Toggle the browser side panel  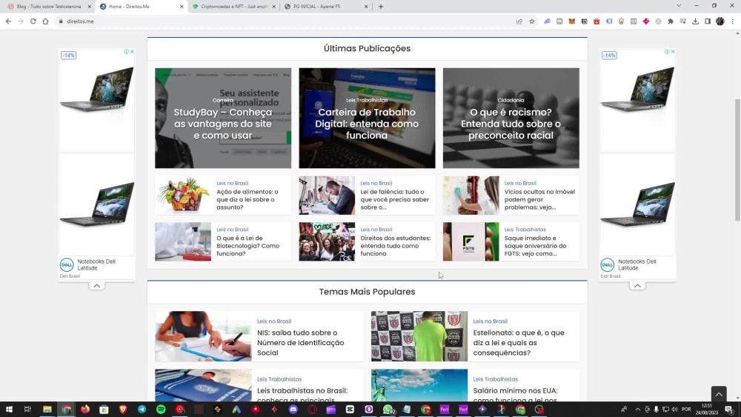pos(708,21)
